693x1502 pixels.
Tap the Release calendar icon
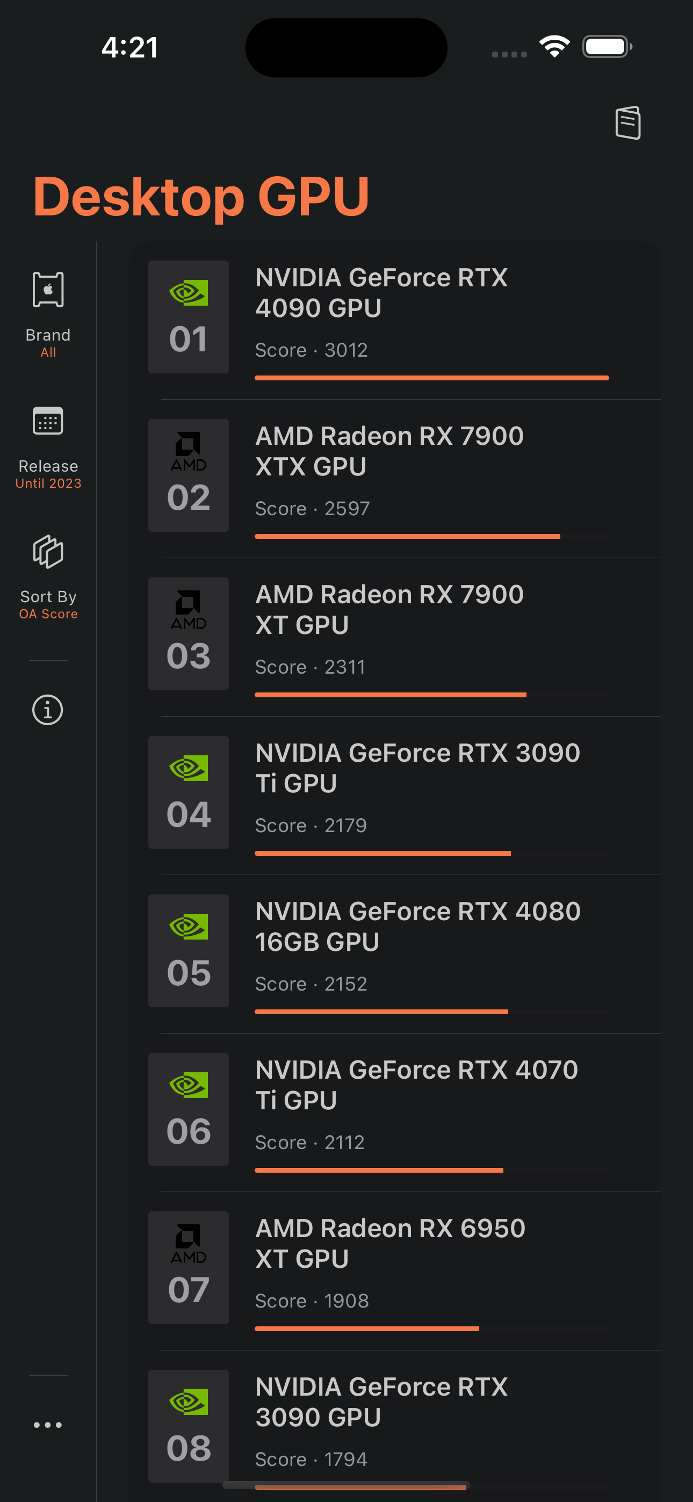[48, 421]
